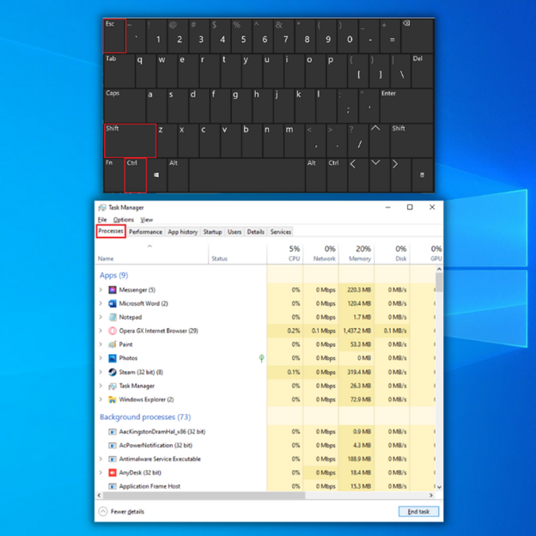The width and height of the screenshot is (536, 536).
Task: Click the Fewer details circle arrow icon
Action: pyautogui.click(x=103, y=511)
